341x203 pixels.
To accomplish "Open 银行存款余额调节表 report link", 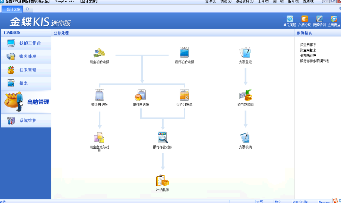I will pos(314,61).
